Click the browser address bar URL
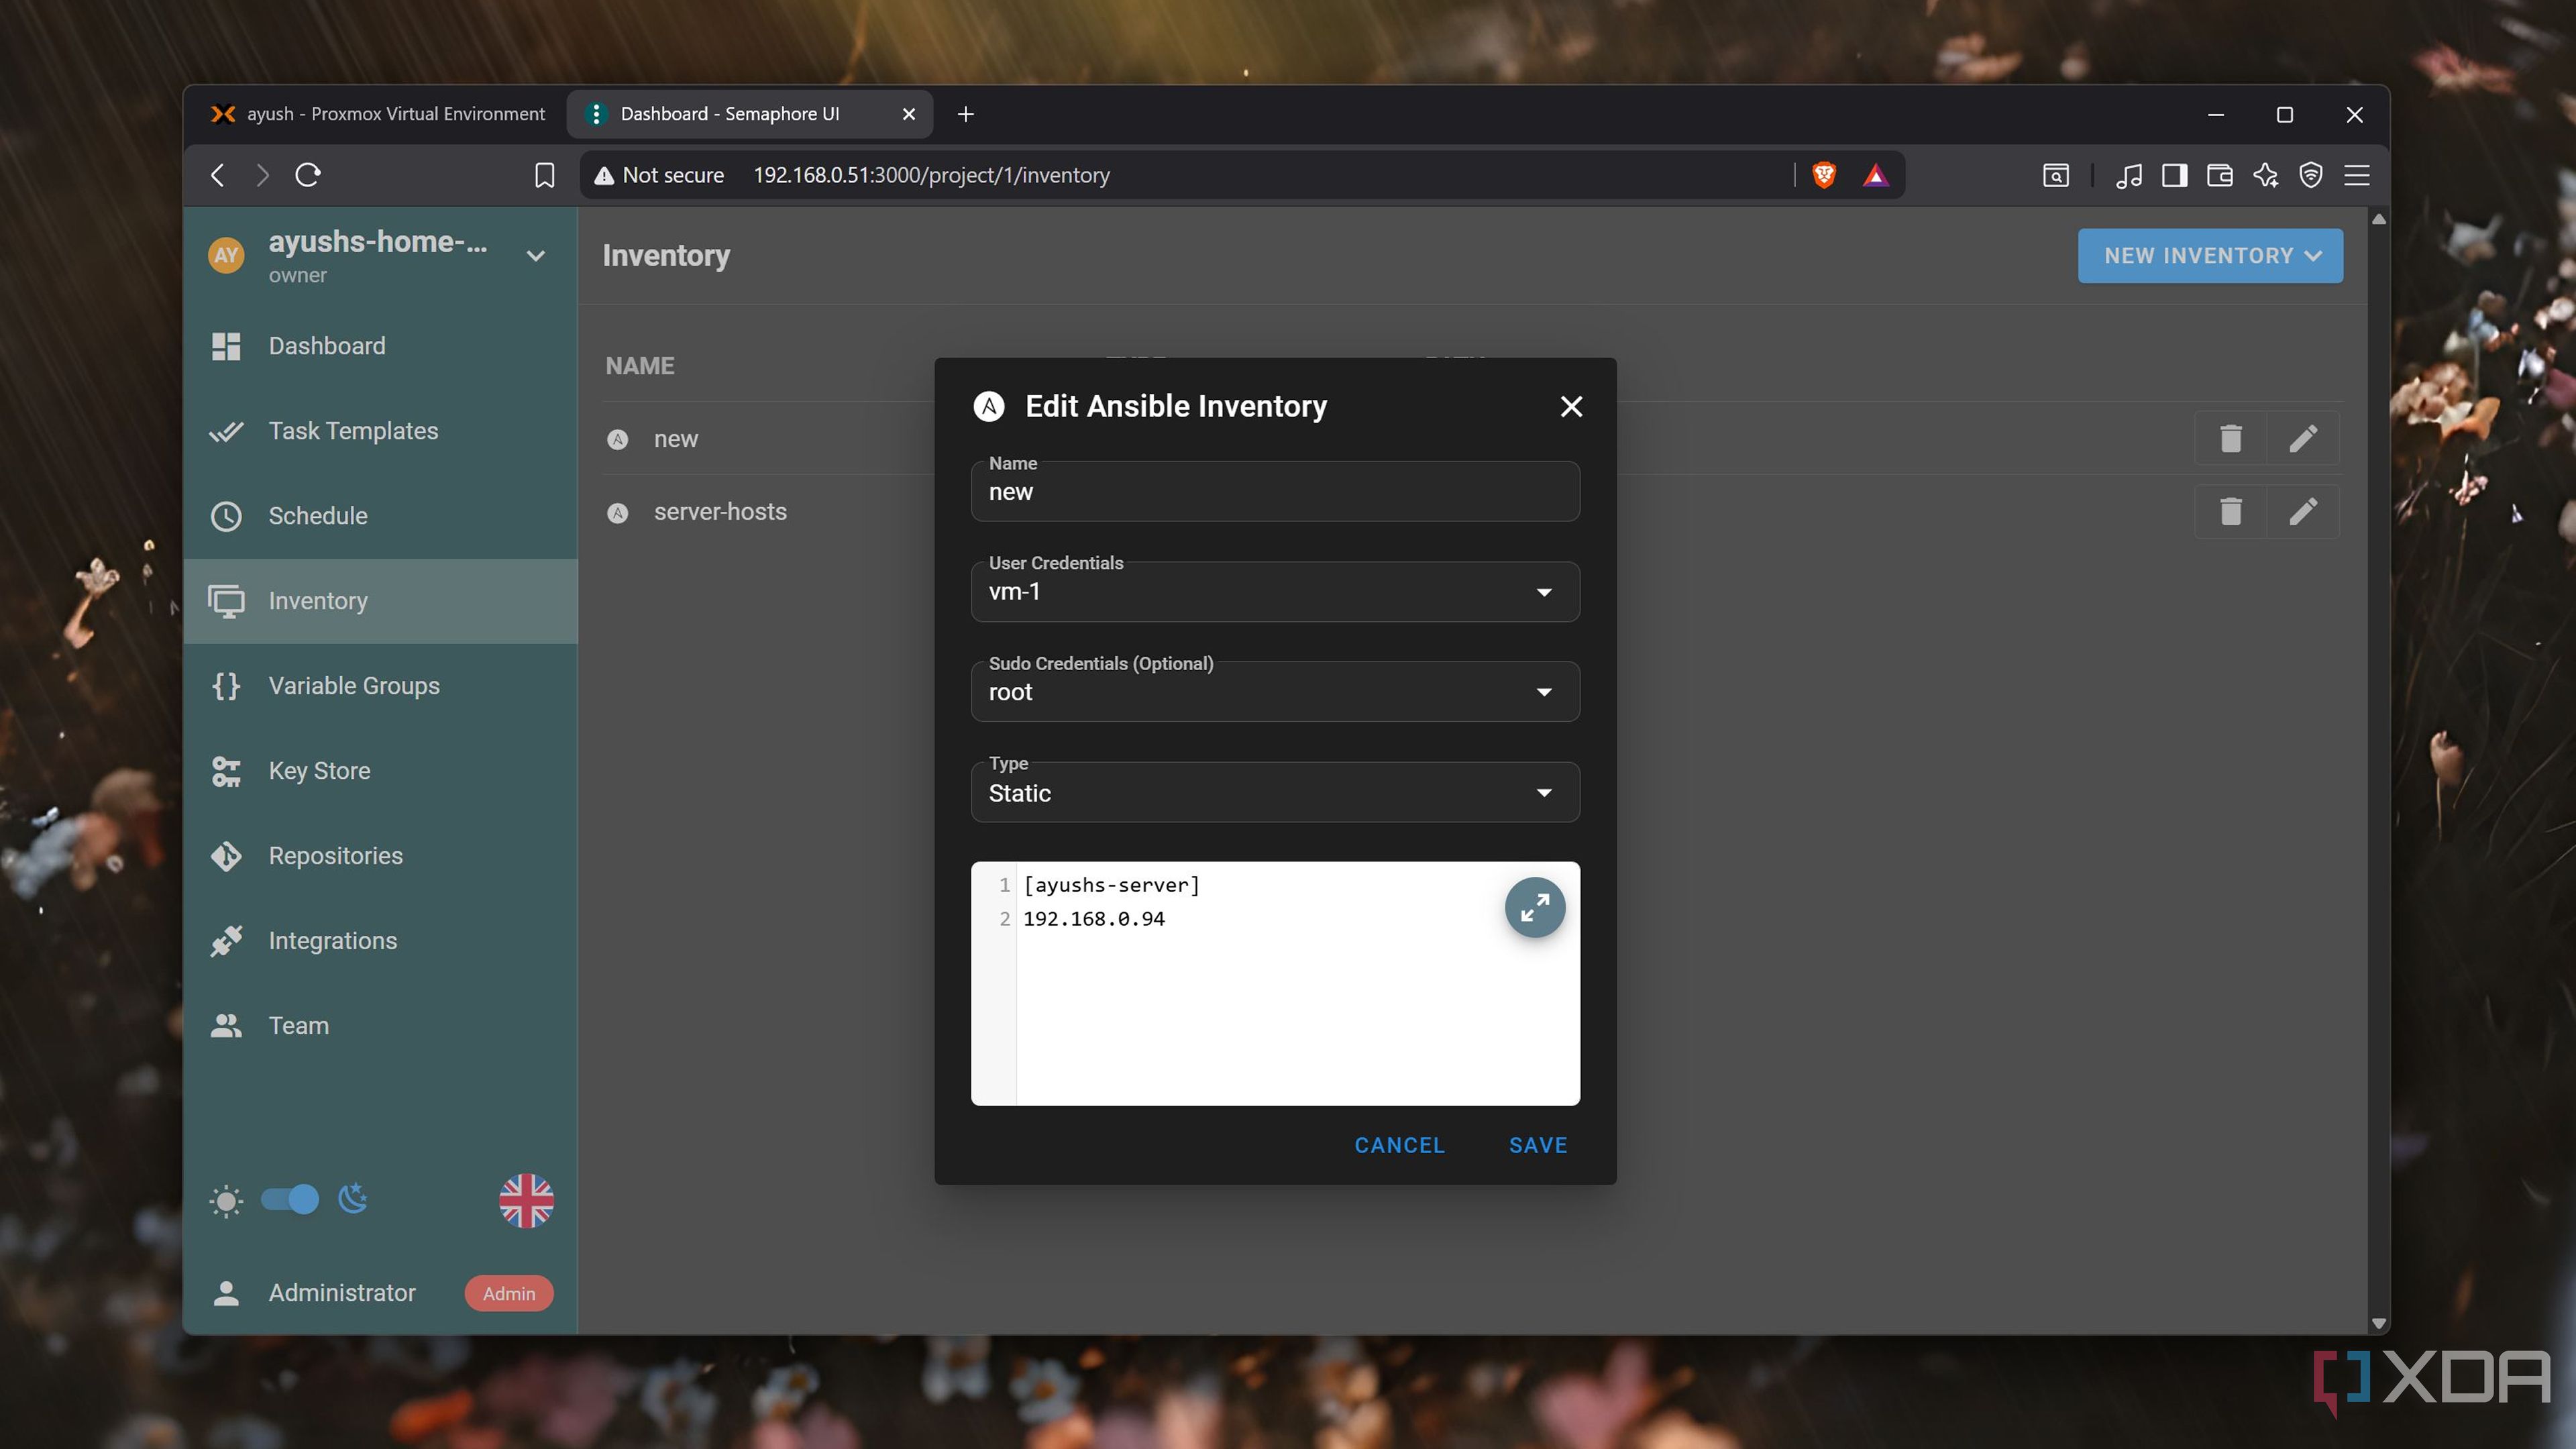 pos(931,175)
